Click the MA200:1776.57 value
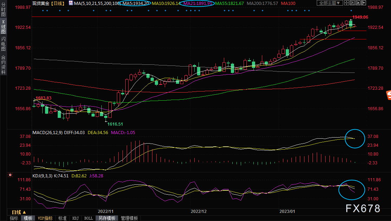Screen dimensions: 391x221 (262, 3)
